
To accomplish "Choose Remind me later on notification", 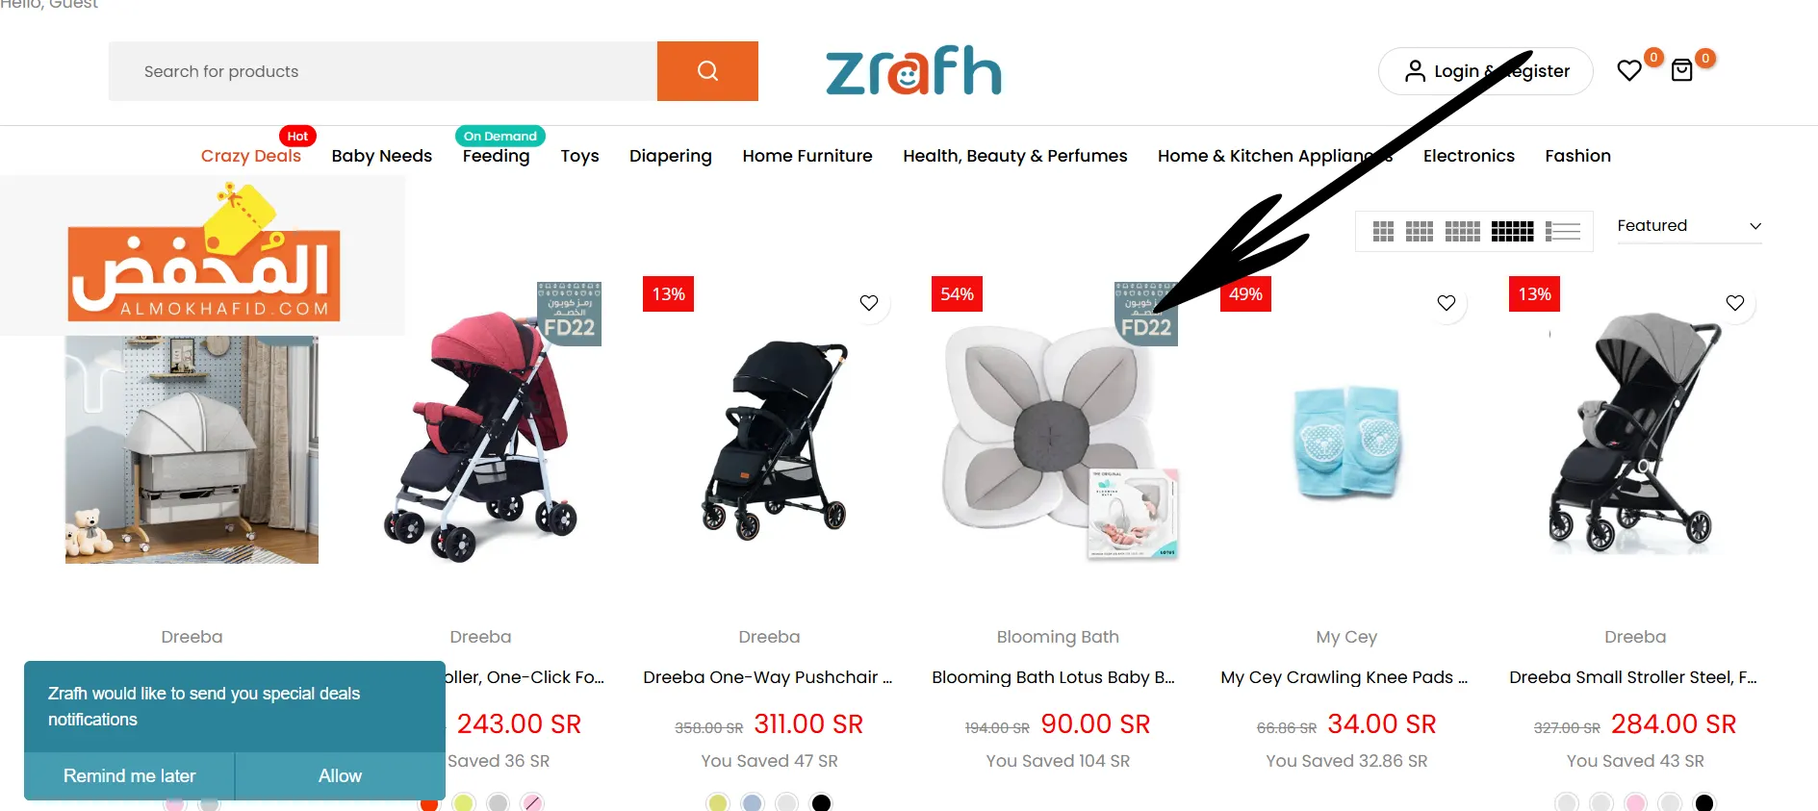I will 129,776.
